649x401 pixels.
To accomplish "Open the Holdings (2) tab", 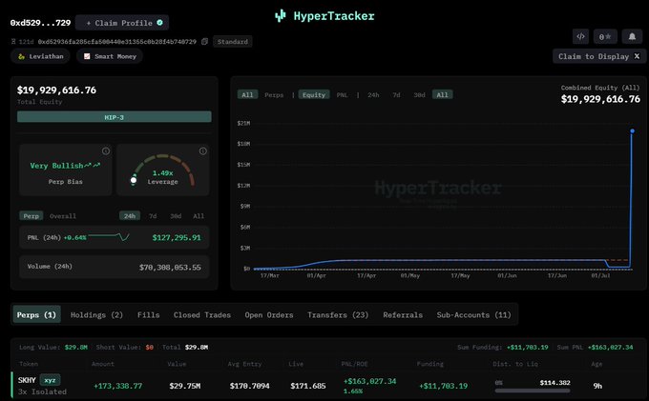I will (x=96, y=314).
